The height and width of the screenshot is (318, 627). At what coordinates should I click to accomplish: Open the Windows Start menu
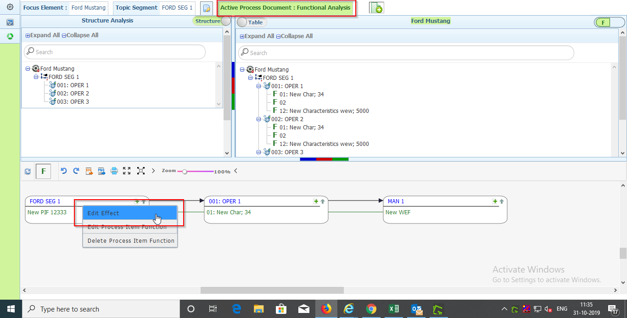coord(11,309)
